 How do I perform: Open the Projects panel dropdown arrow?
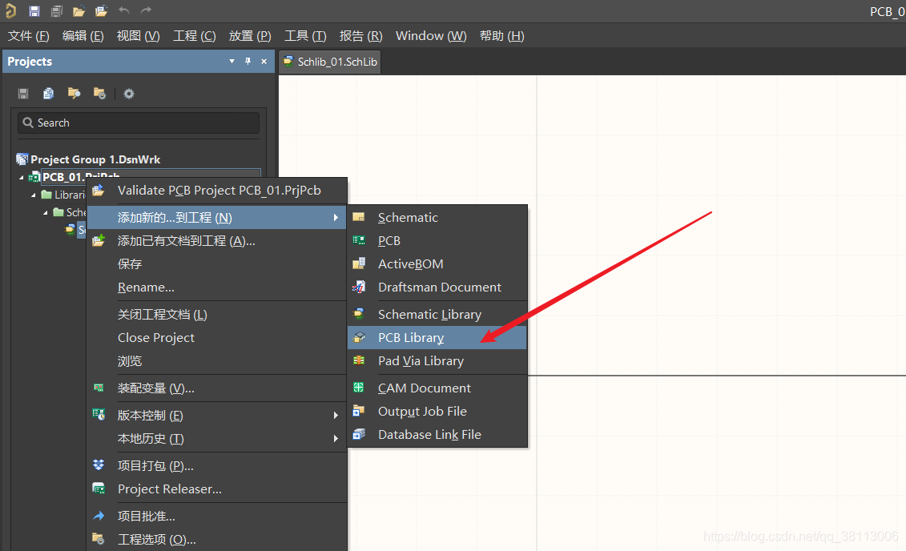point(232,61)
